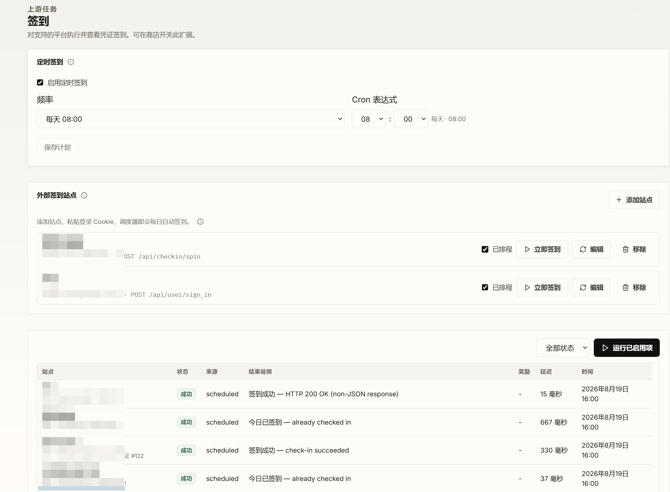Click the 延迟 column header
670x492 pixels.
click(546, 372)
